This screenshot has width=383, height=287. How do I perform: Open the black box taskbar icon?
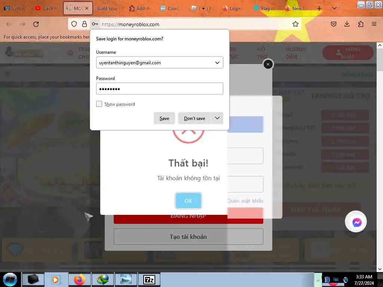(x=33, y=280)
